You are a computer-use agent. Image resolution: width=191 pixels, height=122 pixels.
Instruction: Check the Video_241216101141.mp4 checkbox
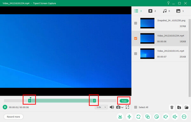tap(136, 54)
